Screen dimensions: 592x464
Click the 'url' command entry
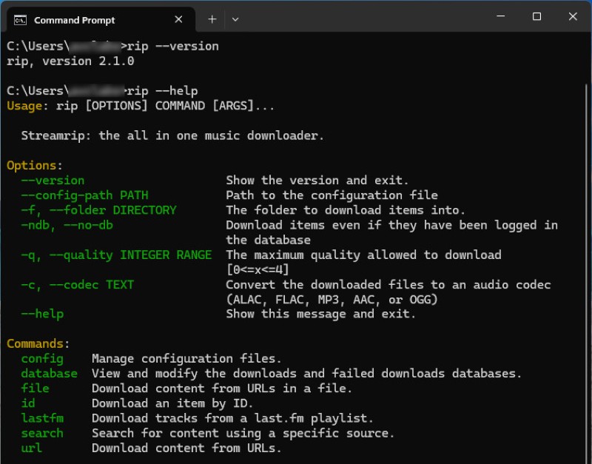(32, 448)
